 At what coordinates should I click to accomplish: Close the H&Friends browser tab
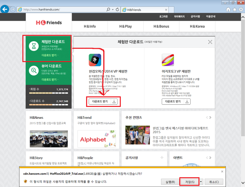[166, 10]
